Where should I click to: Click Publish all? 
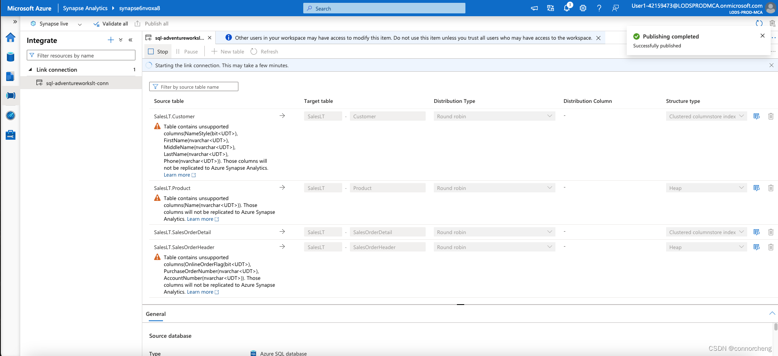pyautogui.click(x=152, y=24)
